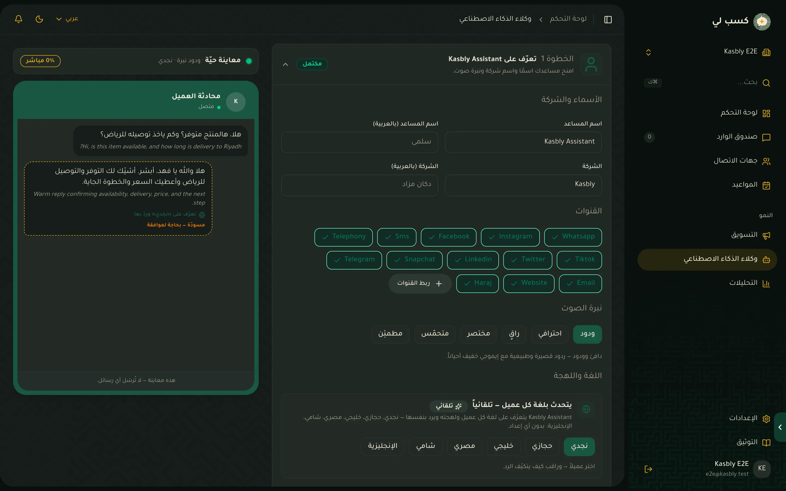Viewport: 786px width, 491px height.
Task: Toggle the Whatsapp channel chip
Action: pos(573,237)
